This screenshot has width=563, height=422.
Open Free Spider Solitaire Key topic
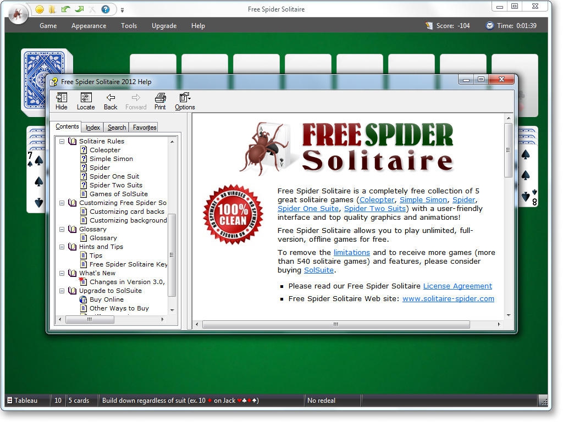[x=128, y=264]
